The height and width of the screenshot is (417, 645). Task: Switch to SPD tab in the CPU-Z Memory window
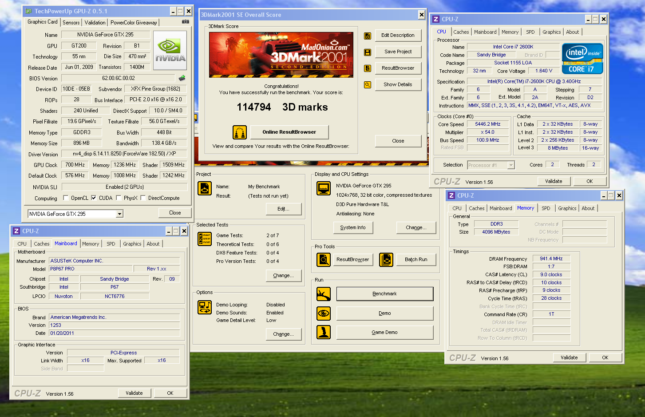(x=546, y=208)
